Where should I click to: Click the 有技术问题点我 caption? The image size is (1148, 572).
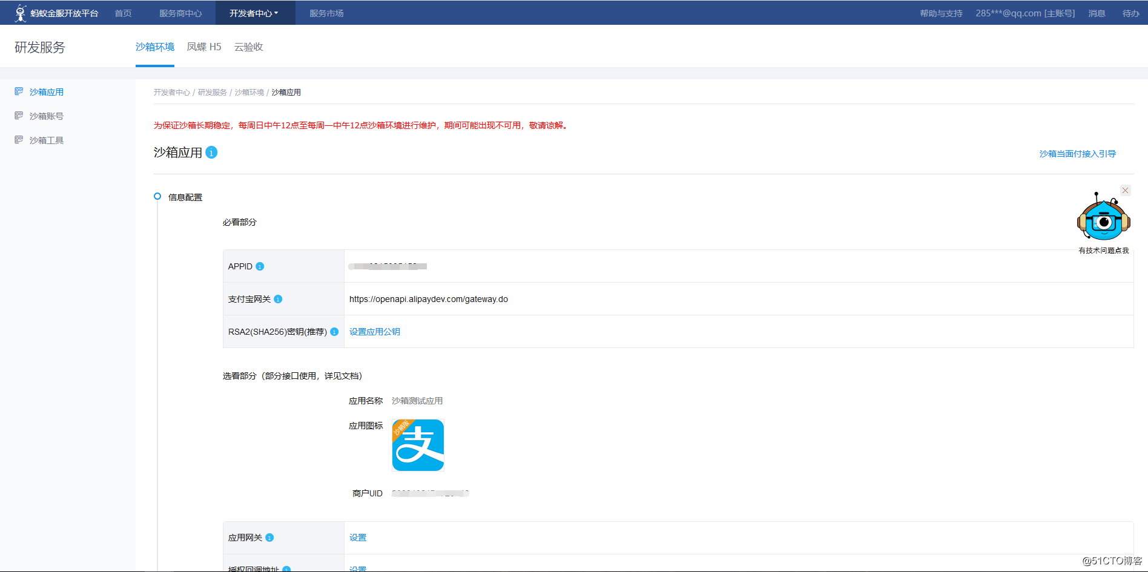[x=1103, y=251]
